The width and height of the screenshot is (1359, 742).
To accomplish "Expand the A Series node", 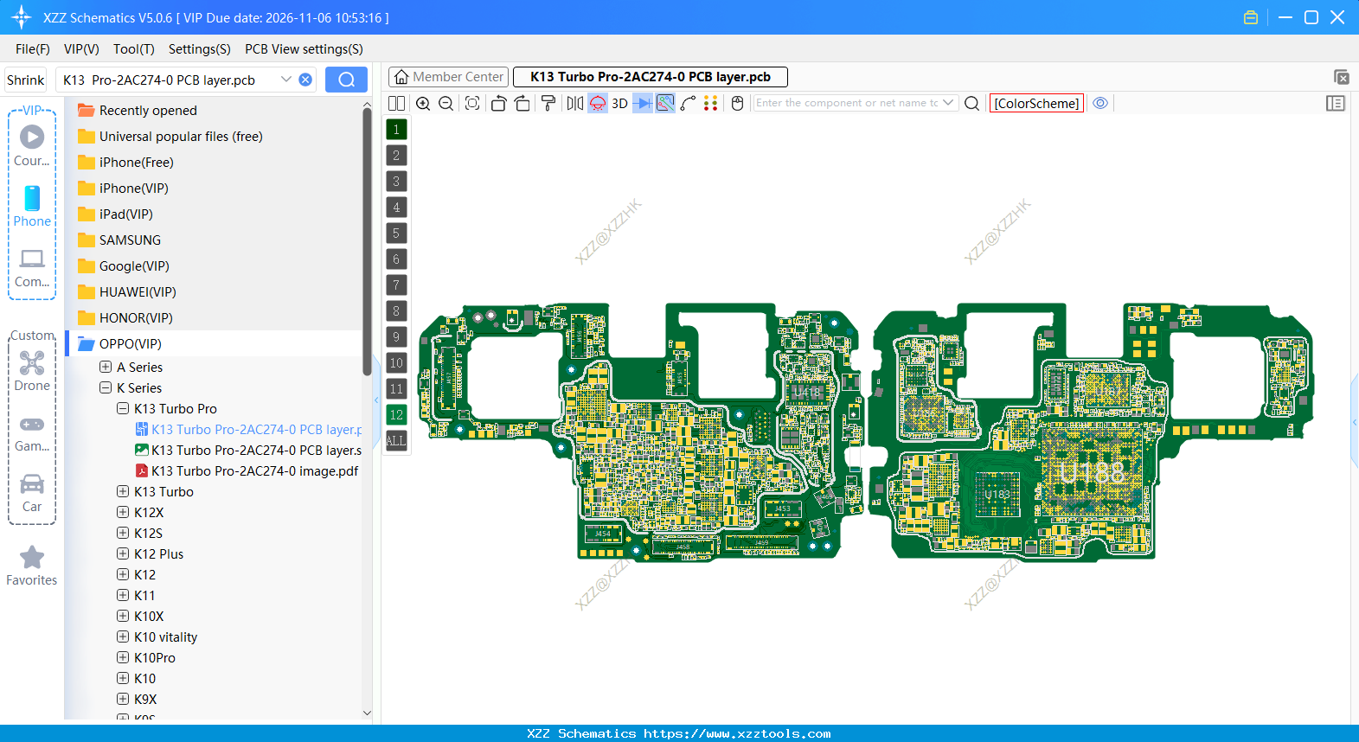I will [106, 367].
